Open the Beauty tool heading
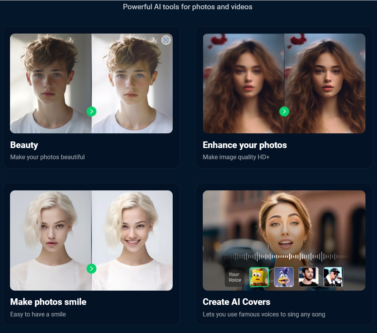 (24, 145)
